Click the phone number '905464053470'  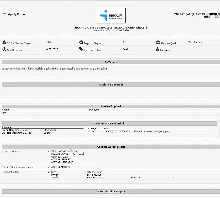[96, 178]
